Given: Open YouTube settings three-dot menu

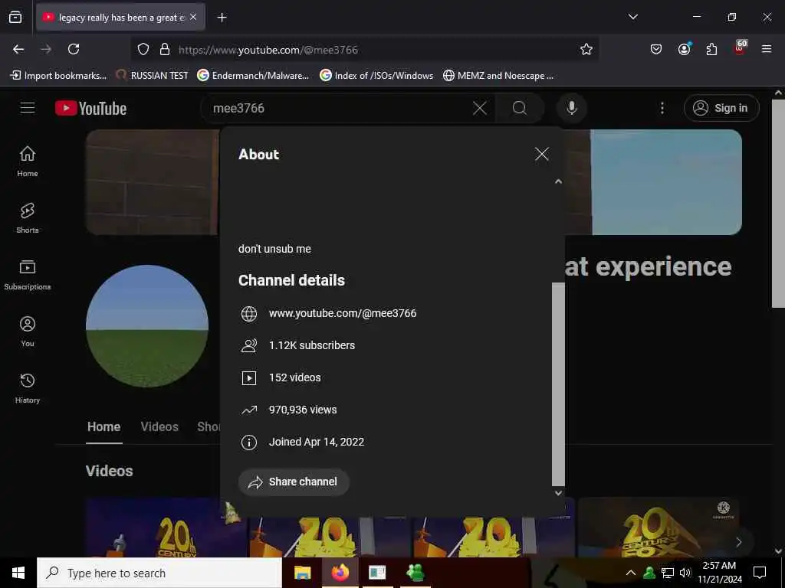Looking at the screenshot, I should point(662,108).
